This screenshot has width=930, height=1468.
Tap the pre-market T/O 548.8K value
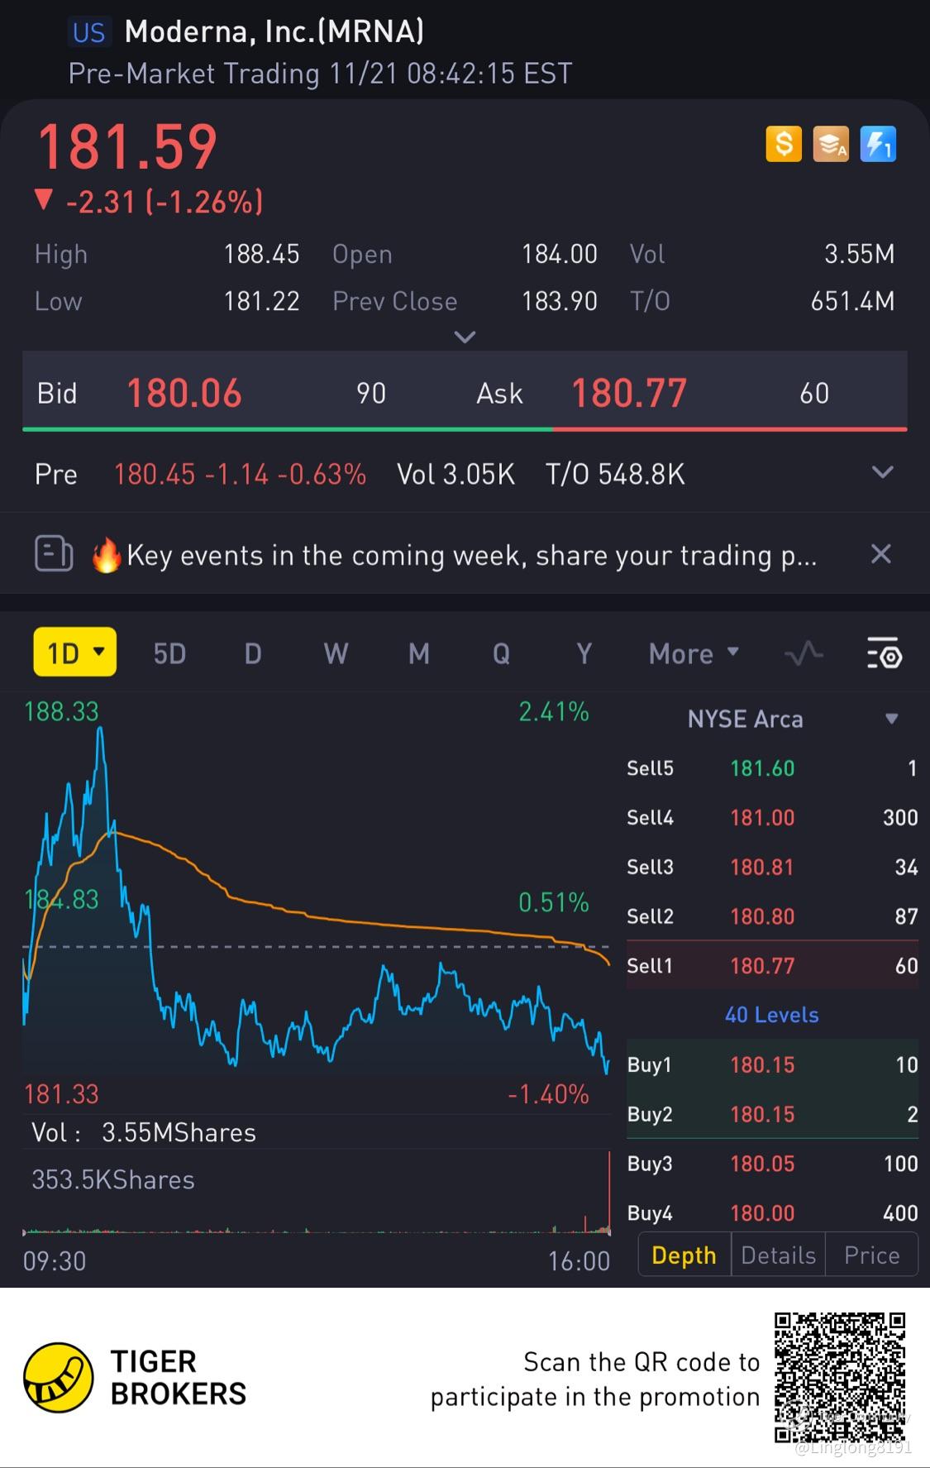(x=615, y=474)
